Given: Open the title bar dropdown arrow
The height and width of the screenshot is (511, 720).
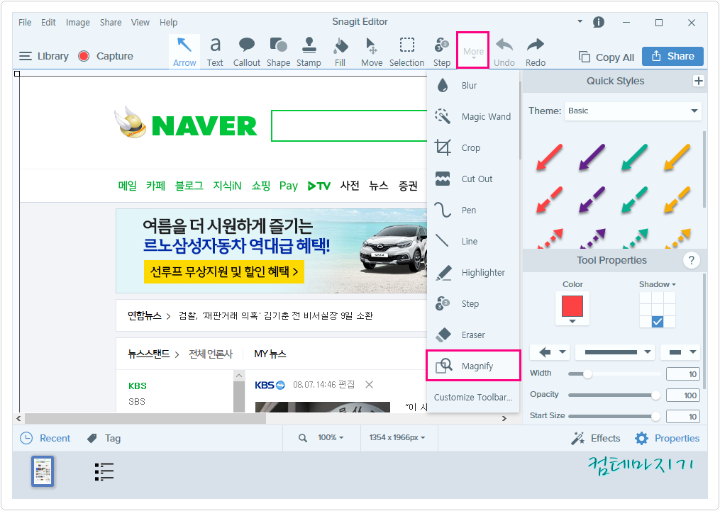Looking at the screenshot, I should 580,21.
